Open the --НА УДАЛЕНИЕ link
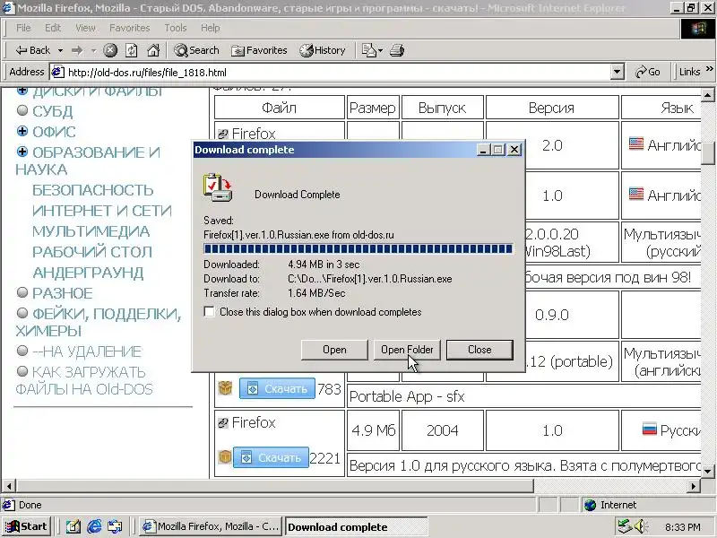Screen dimensions: 717x538 point(87,351)
